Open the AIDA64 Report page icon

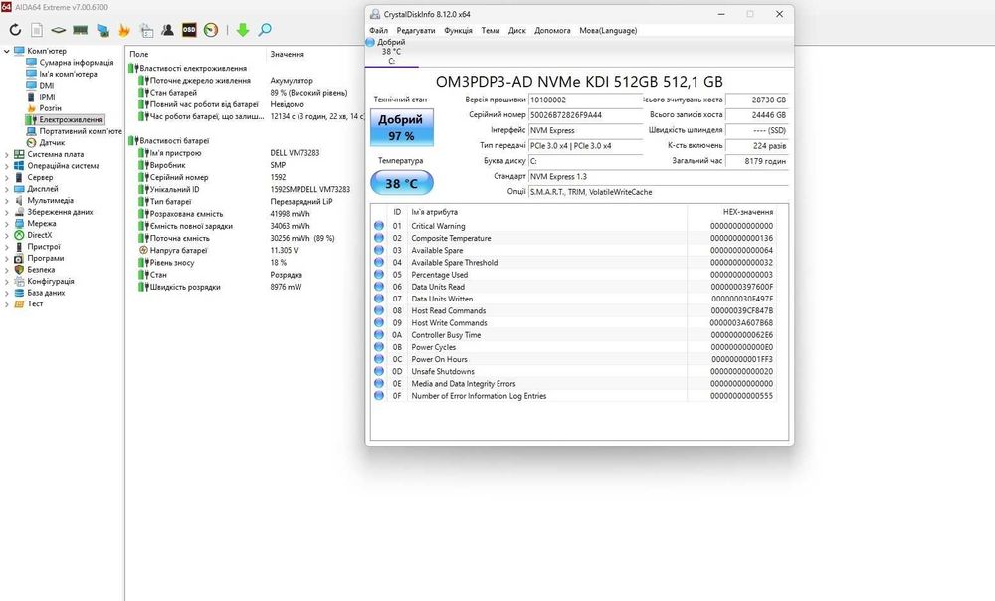point(37,30)
